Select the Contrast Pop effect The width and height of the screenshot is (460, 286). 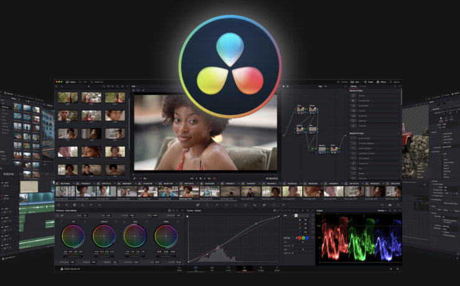point(374,164)
